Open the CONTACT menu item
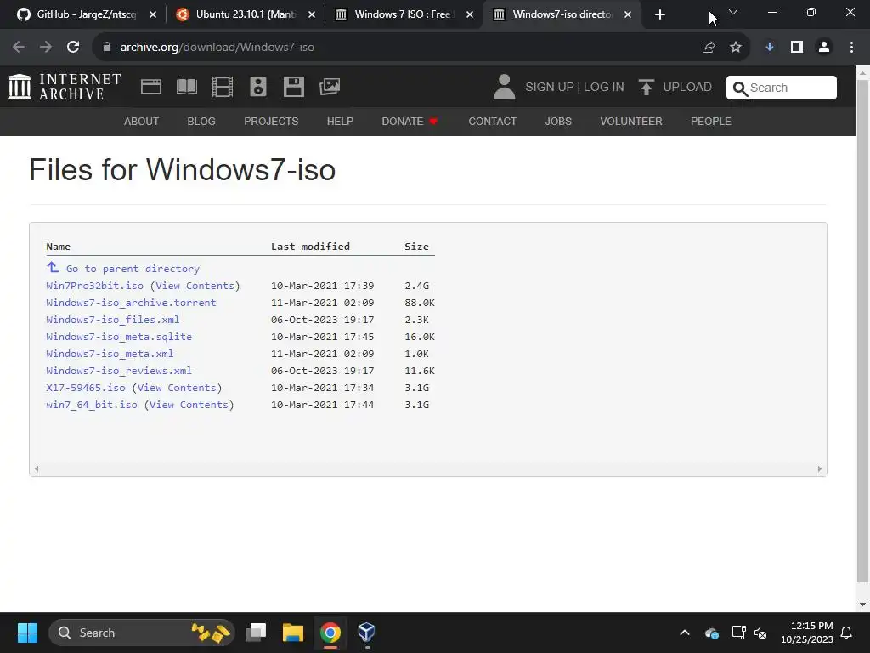This screenshot has height=653, width=870. [492, 121]
